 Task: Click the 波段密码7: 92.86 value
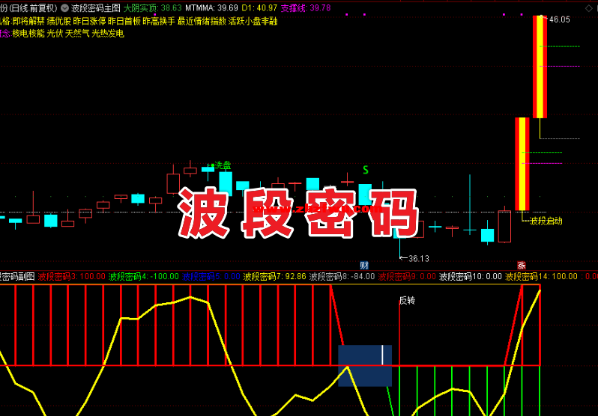(x=275, y=277)
